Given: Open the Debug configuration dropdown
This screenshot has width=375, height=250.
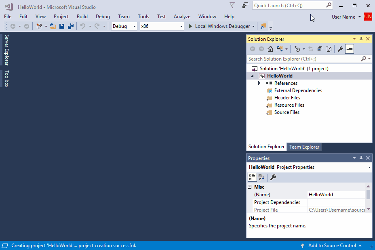Looking at the screenshot, I should pyautogui.click(x=134, y=25).
